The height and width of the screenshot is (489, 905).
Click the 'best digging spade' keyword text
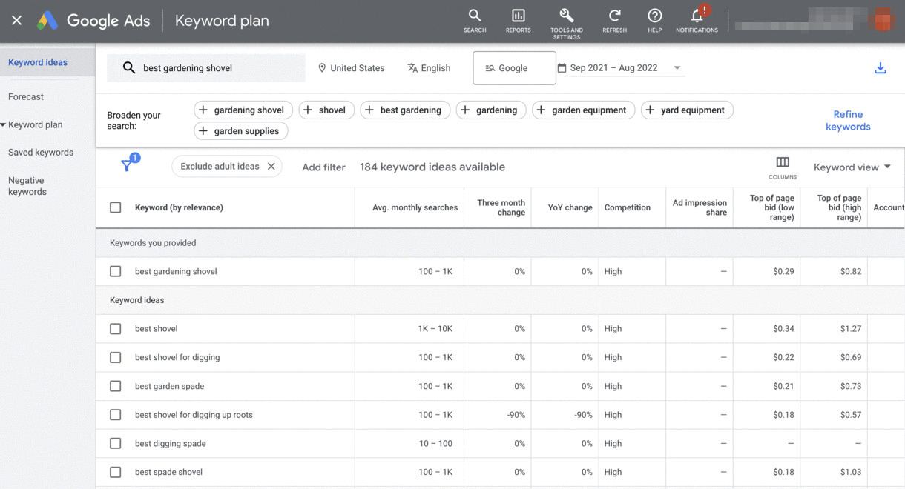coord(170,443)
